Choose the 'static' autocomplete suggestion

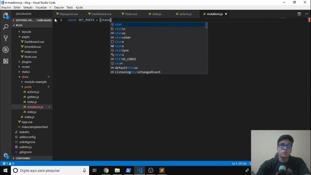point(157,29)
